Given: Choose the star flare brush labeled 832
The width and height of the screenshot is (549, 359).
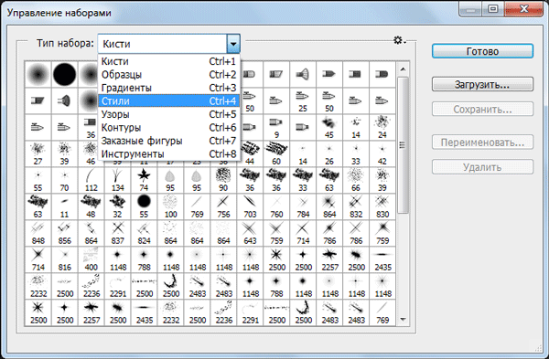Looking at the screenshot, I should (356, 207).
